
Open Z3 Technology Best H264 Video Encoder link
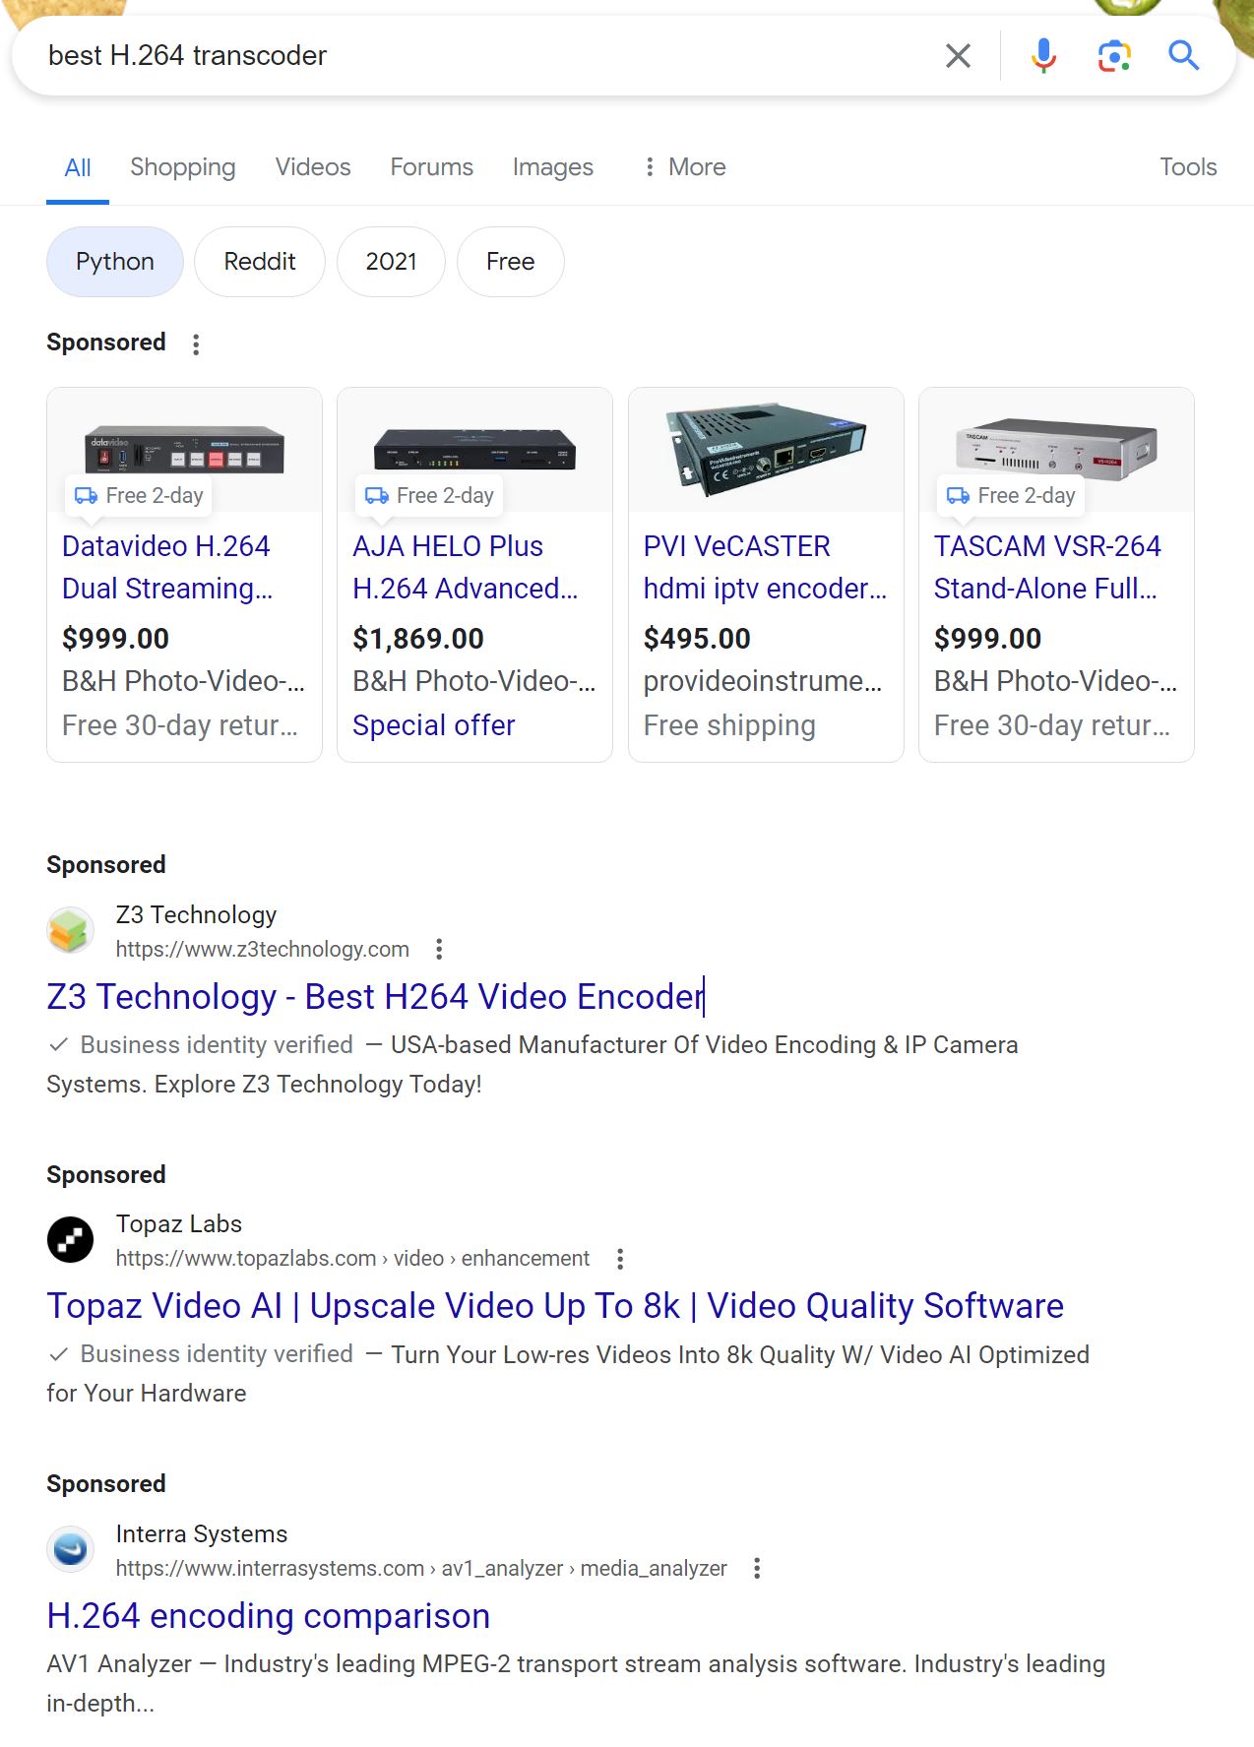[375, 997]
